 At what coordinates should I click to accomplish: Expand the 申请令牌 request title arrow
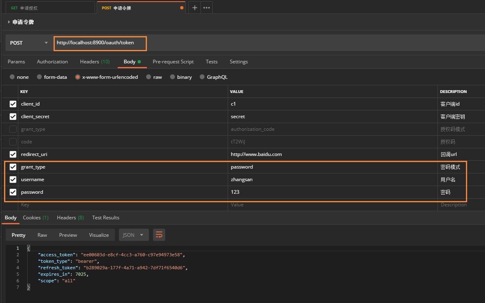(9, 22)
